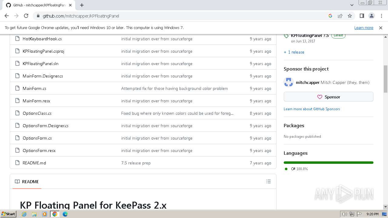Screen dimensions: 388x218
Task: Open README outline list icon
Action: coord(268,181)
